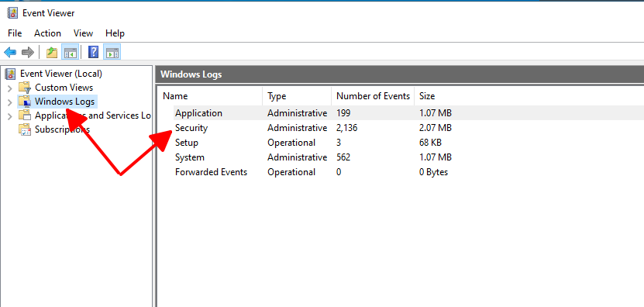Click the 562 events count cell

(343, 157)
